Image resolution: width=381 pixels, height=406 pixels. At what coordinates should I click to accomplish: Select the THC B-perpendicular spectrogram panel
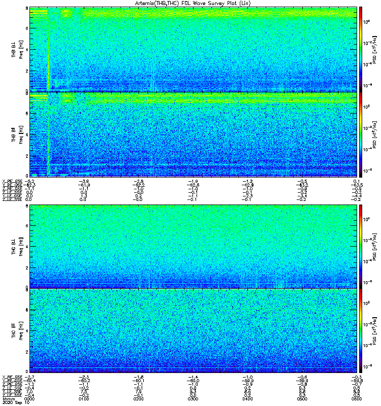point(193,247)
